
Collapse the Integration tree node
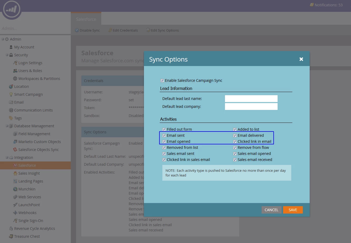click(x=7, y=158)
